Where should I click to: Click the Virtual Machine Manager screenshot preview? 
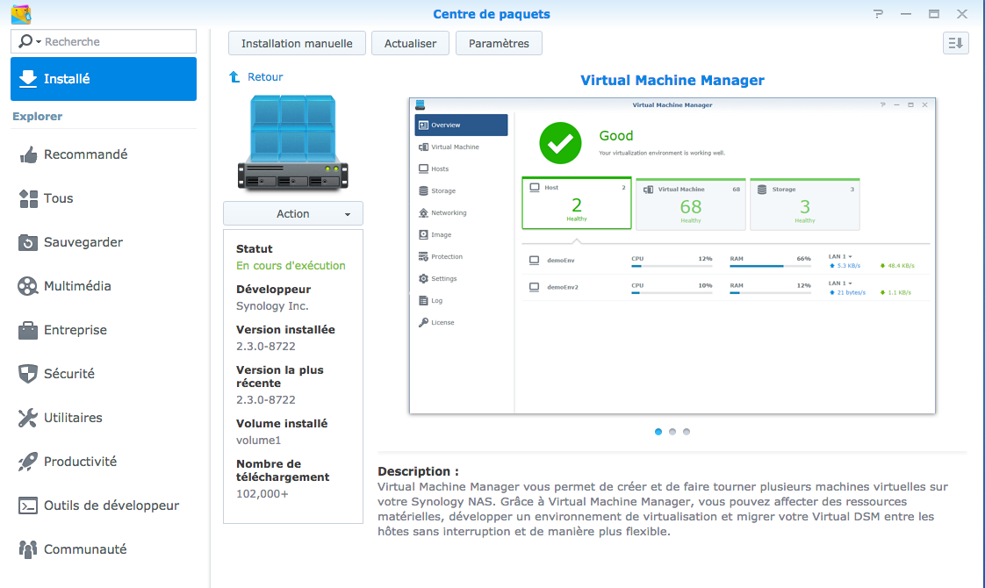(672, 255)
